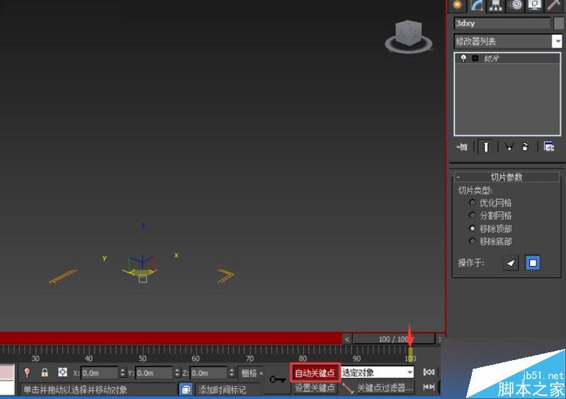Toggle 自动关键点 auto key button

point(315,373)
